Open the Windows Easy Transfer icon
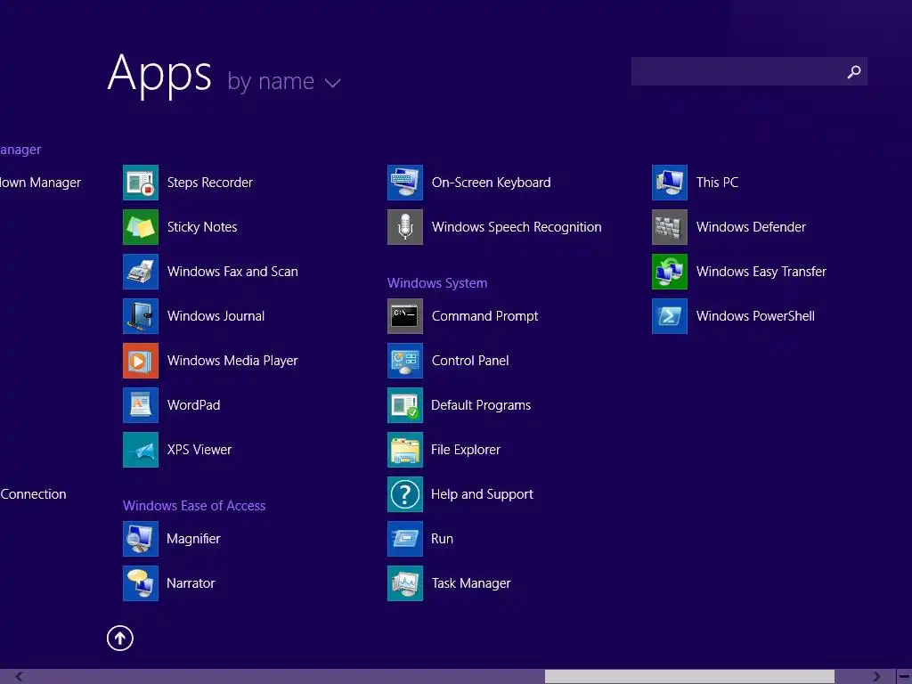The width and height of the screenshot is (912, 684). [x=670, y=272]
